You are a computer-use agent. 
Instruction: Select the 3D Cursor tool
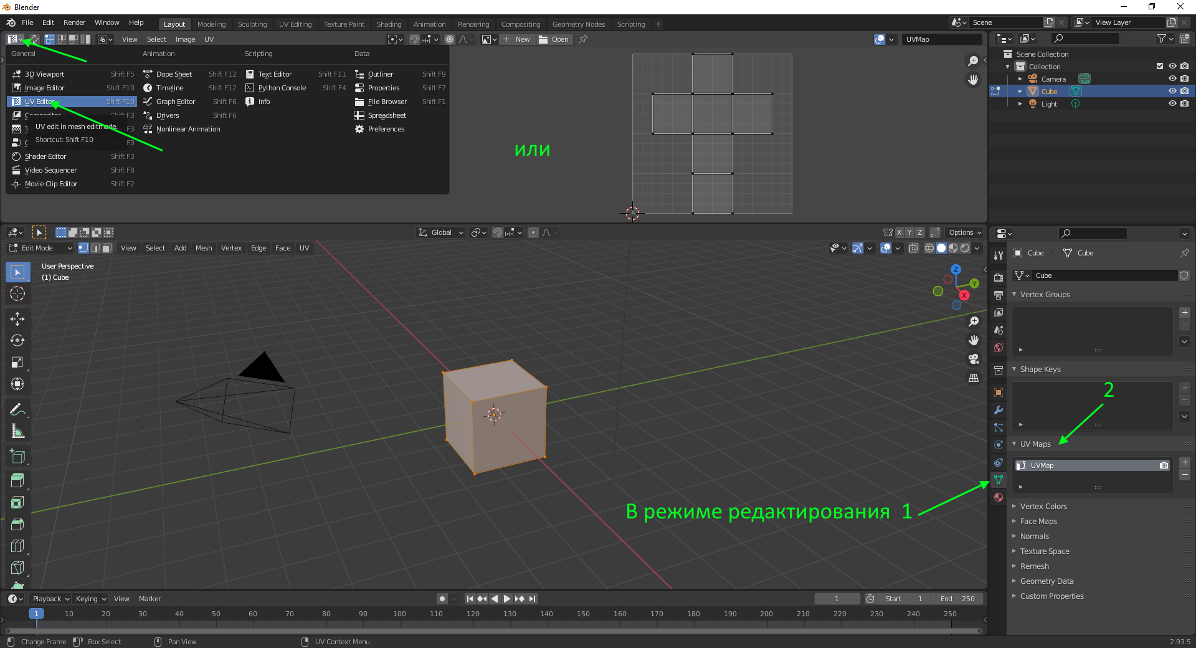(x=17, y=293)
